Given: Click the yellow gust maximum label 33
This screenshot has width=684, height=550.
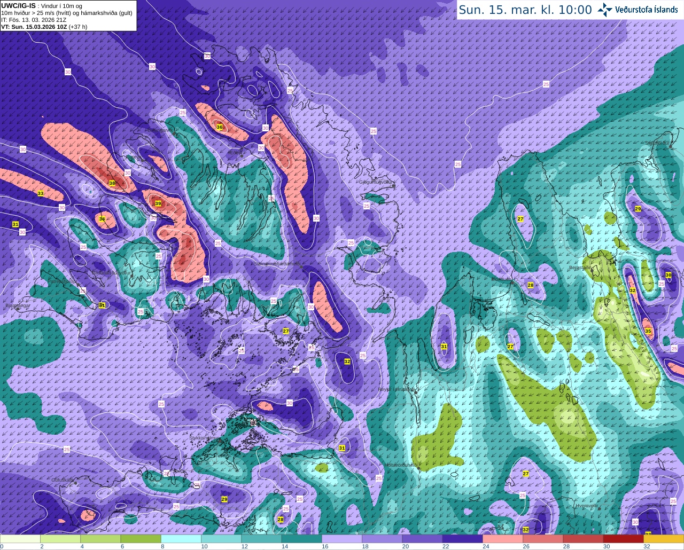Looking at the screenshot, I should coord(41,193).
